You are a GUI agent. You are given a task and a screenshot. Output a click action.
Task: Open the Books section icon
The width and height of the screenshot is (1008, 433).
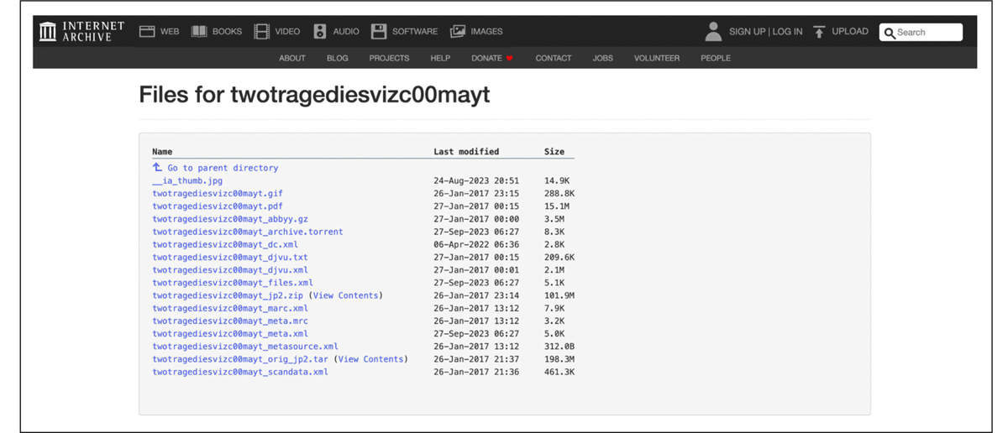(199, 32)
